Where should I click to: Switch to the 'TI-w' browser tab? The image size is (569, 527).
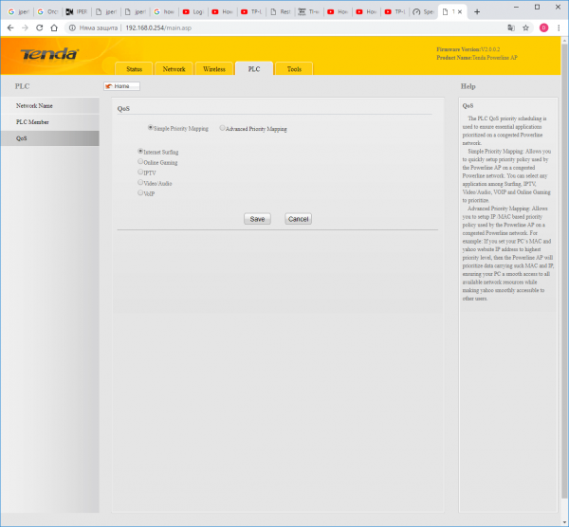(x=309, y=12)
